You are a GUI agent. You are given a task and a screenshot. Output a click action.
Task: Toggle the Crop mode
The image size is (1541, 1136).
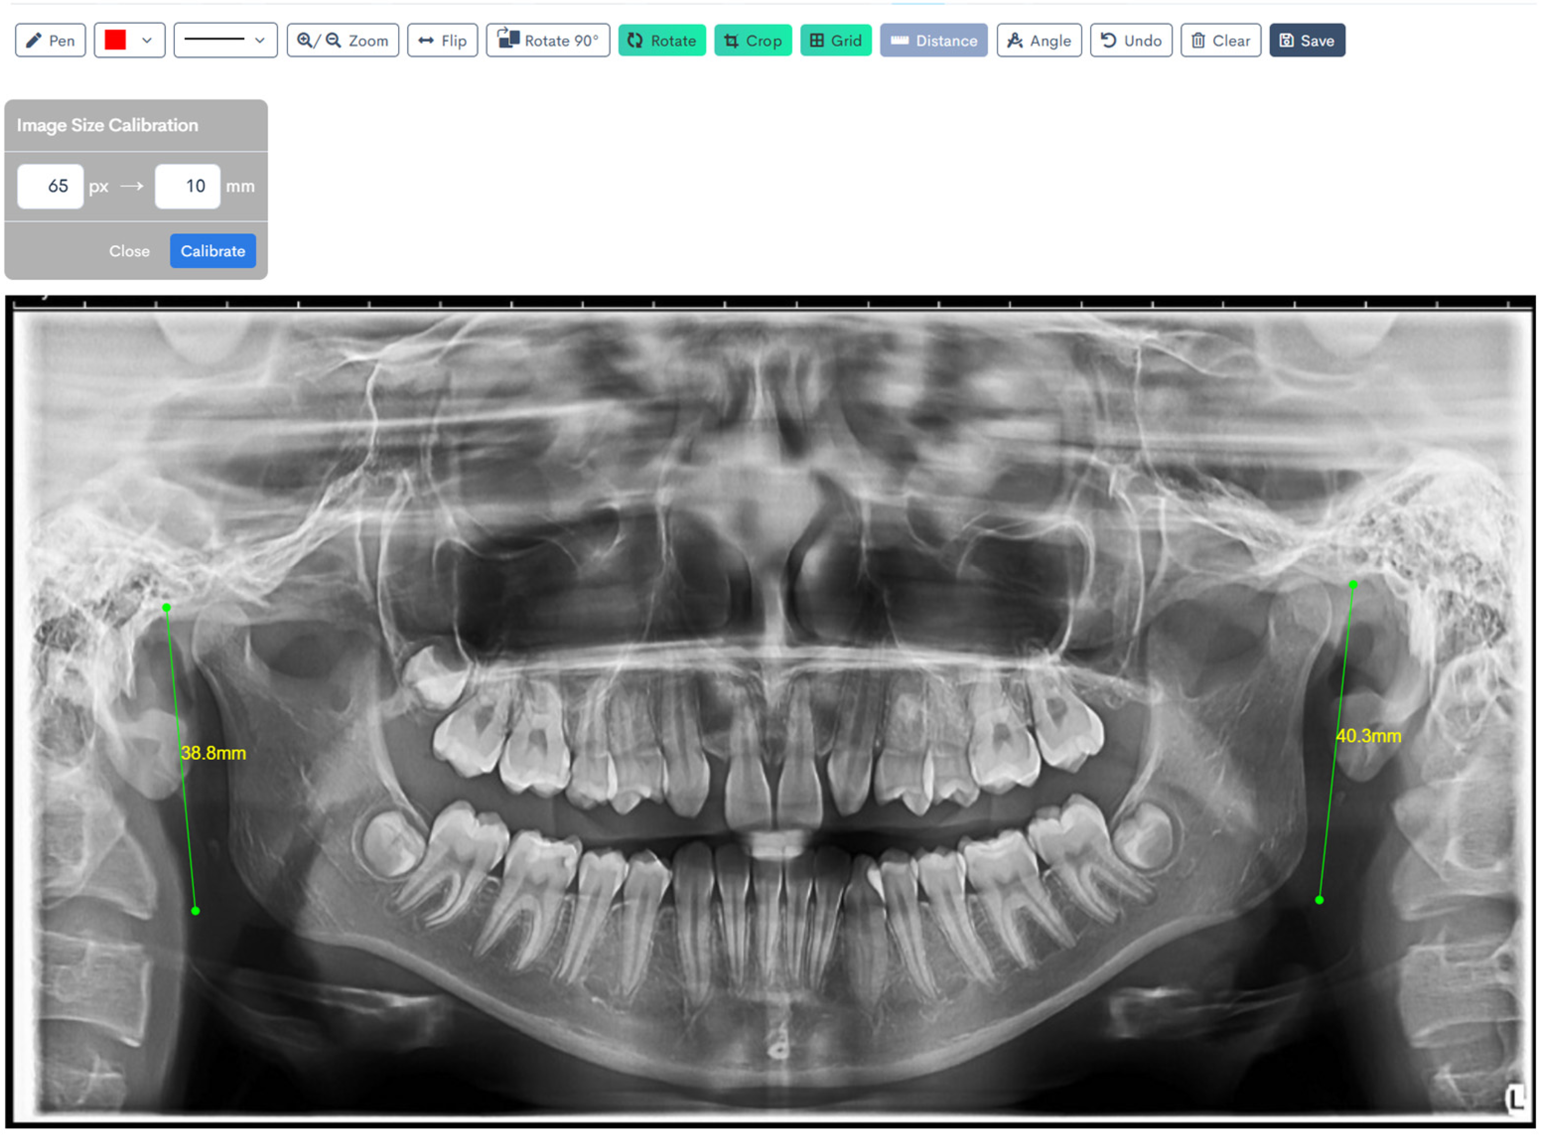(752, 41)
